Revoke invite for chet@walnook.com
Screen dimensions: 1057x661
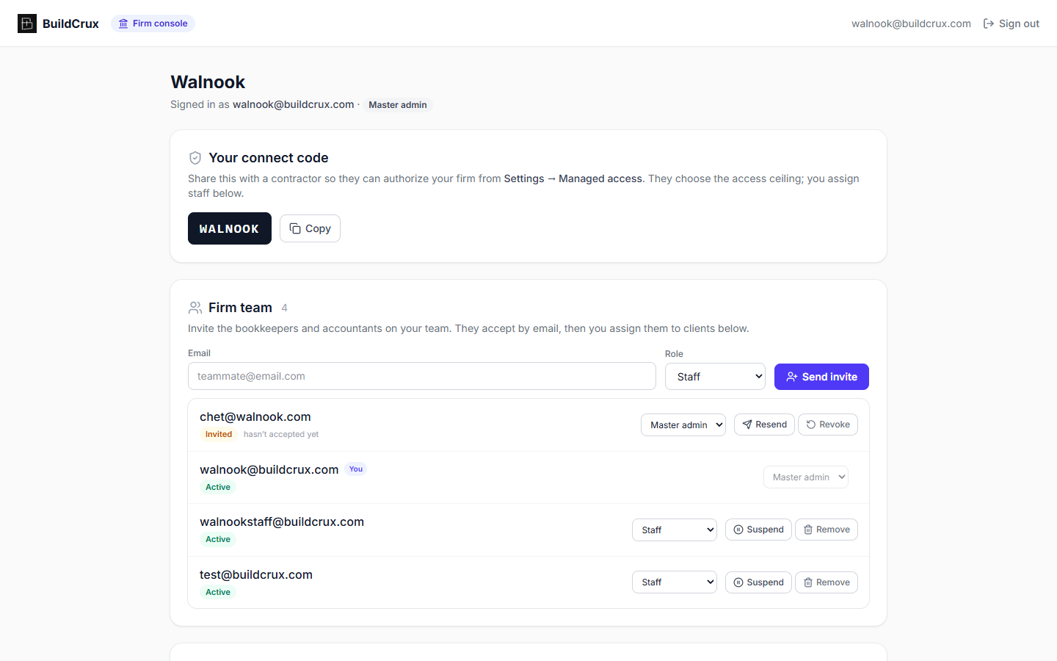[828, 425]
